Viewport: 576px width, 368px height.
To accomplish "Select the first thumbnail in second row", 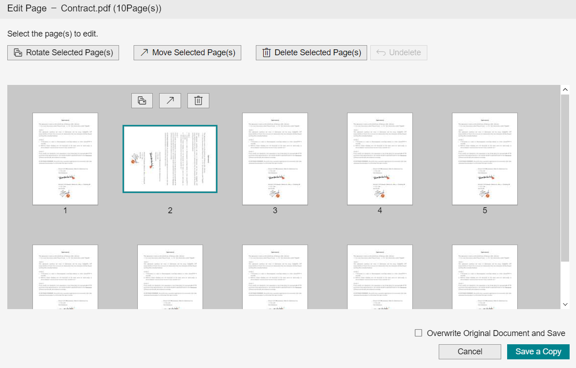I will pos(65,277).
